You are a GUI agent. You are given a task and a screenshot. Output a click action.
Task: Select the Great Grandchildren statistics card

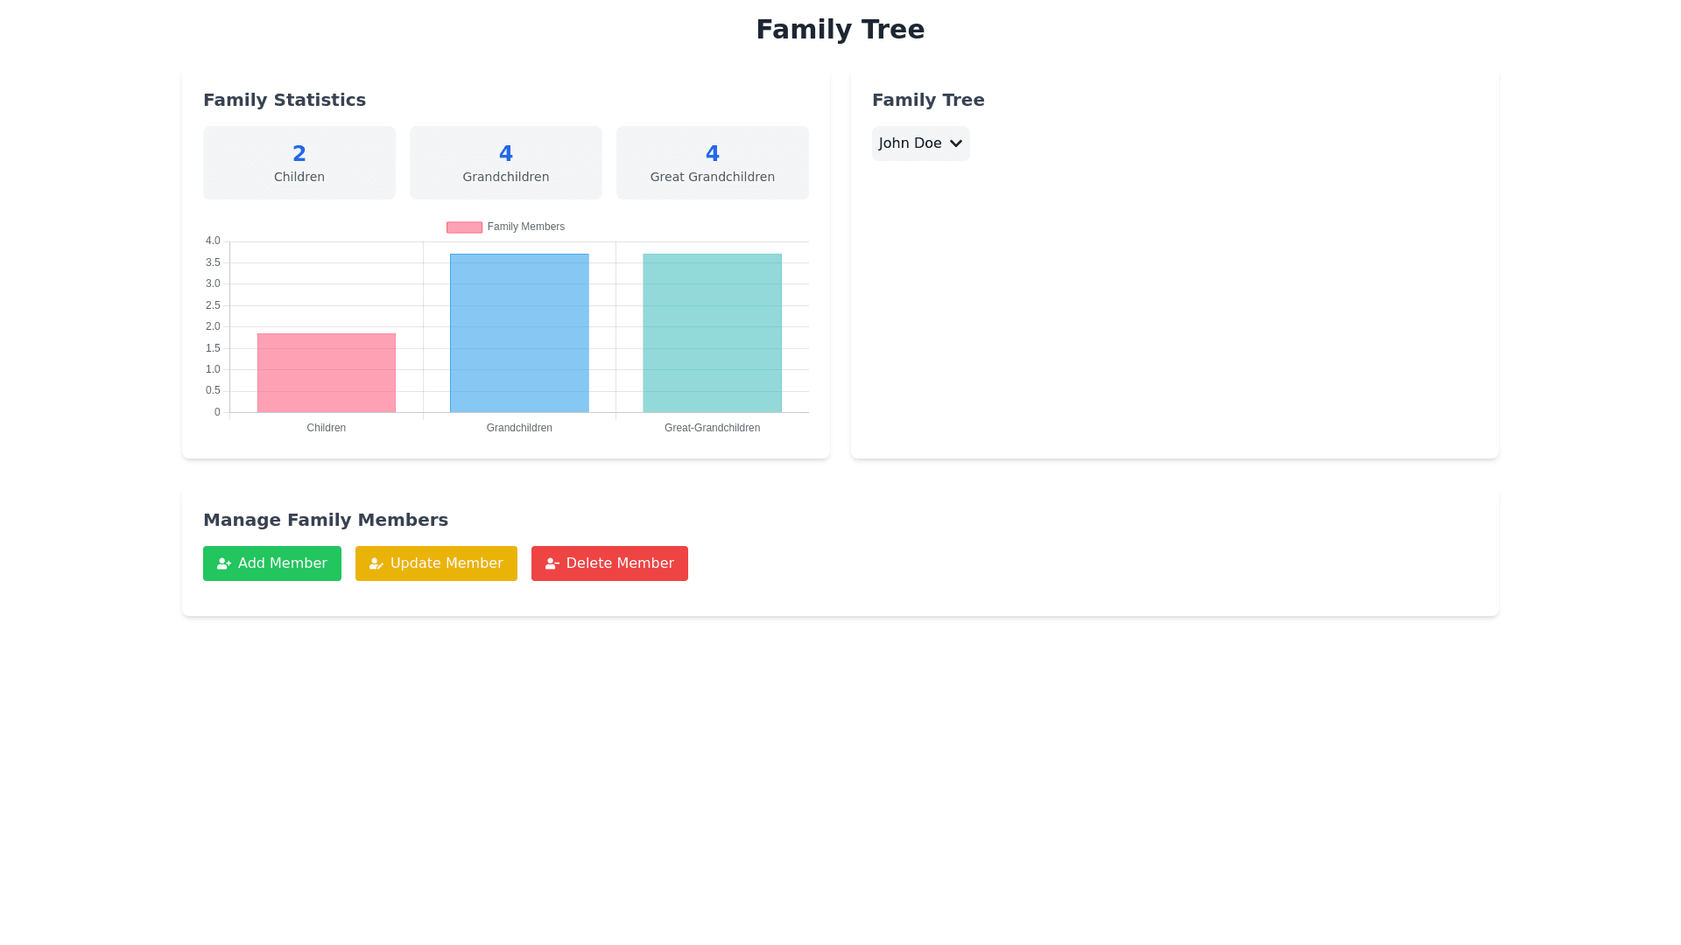click(x=713, y=163)
